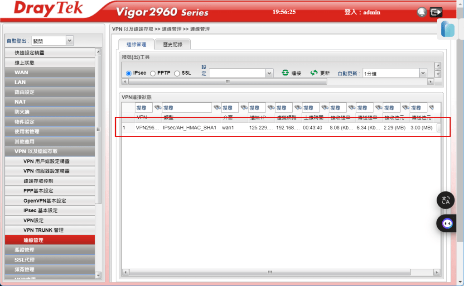Screen dimensions: 464x286
Task: Expand the 其他應用 menu section
Action: click(50, 142)
